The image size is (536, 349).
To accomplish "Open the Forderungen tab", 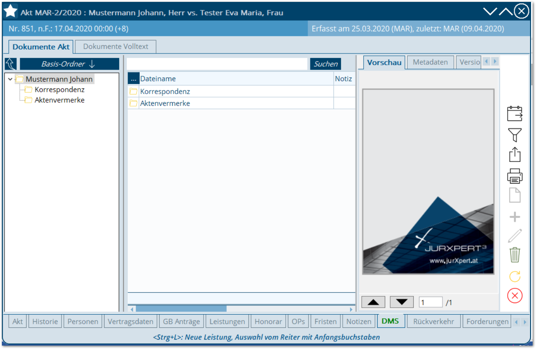I will (x=487, y=321).
